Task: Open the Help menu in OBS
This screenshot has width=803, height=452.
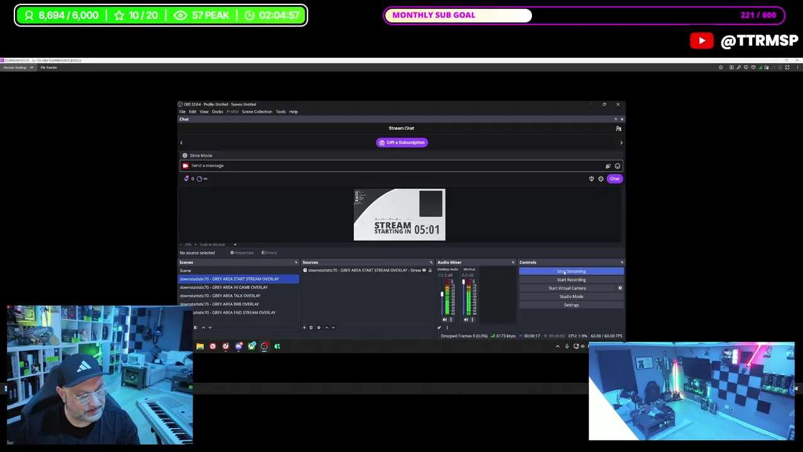Action: pos(293,112)
